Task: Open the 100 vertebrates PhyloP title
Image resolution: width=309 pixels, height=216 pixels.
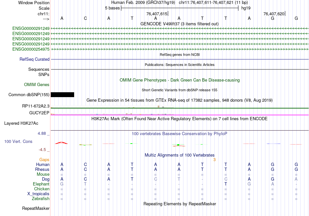Action: tap(180, 133)
